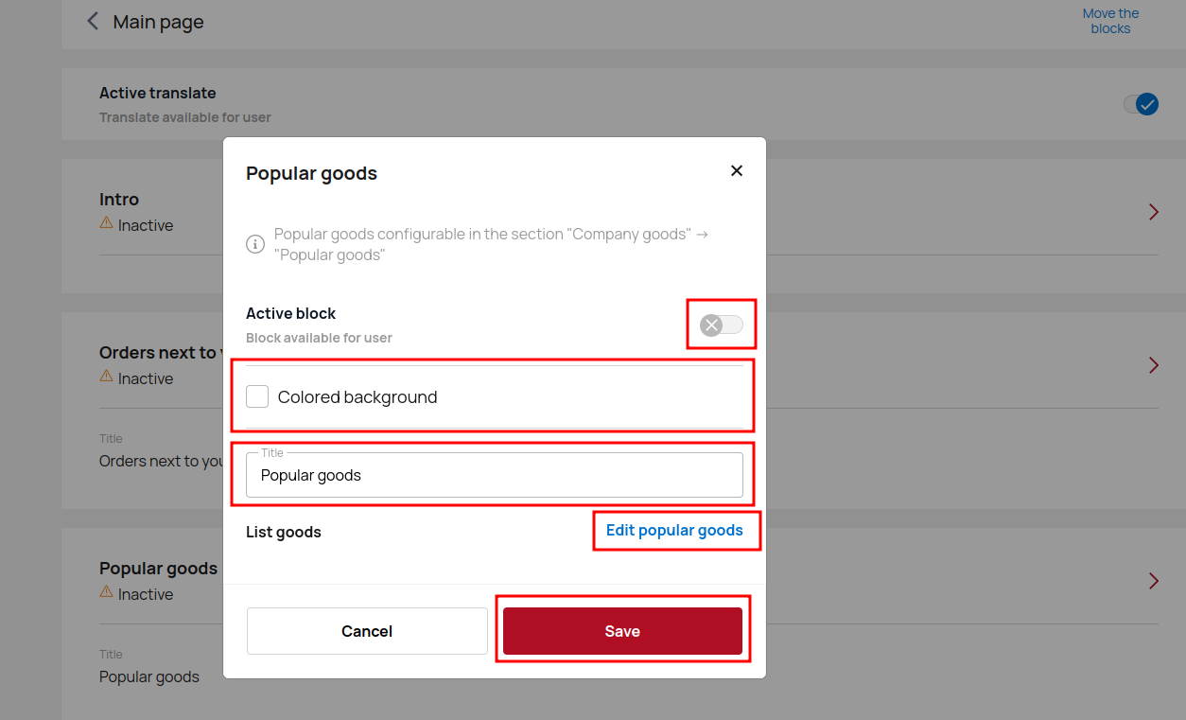This screenshot has height=720, width=1186.
Task: Click the warning icon under Intro
Action: (107, 224)
